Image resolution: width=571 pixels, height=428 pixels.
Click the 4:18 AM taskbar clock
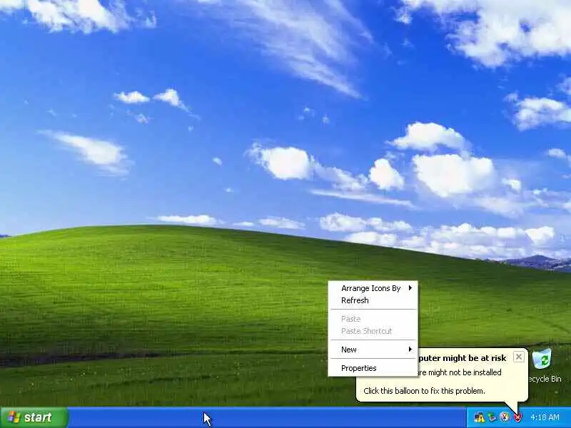coord(545,417)
